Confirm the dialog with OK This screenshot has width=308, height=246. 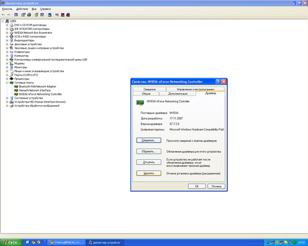[x=197, y=187]
